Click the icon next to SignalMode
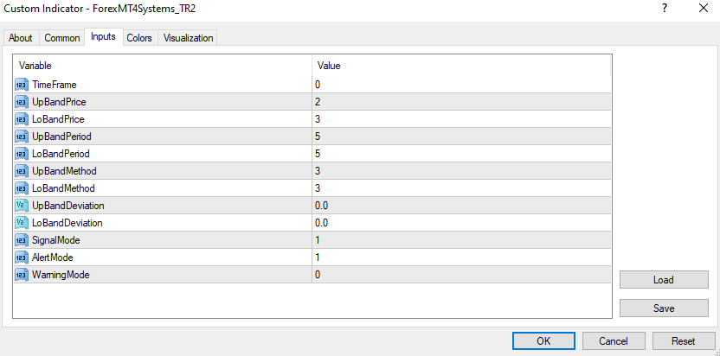 (x=22, y=240)
